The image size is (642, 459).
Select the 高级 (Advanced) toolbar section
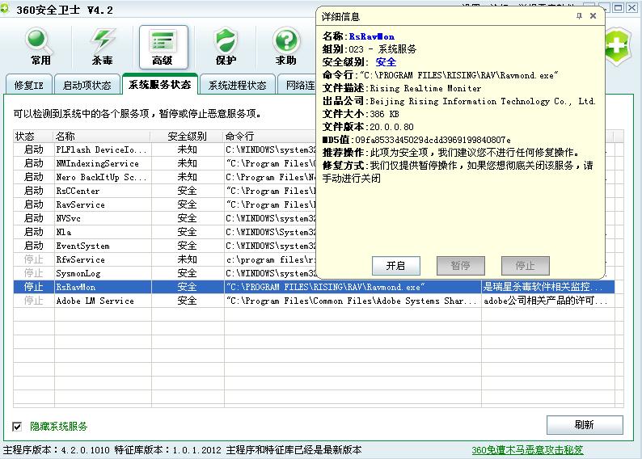point(163,47)
